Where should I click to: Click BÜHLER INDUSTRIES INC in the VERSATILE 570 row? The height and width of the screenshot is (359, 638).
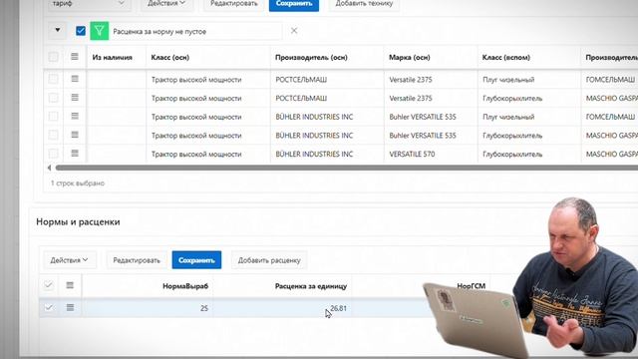tap(314, 155)
